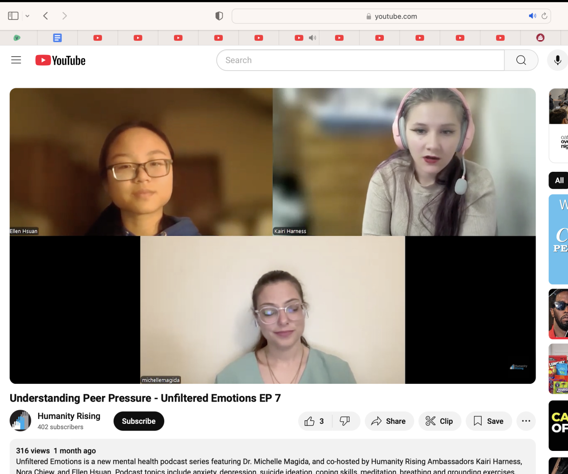
Task: Show the Safari sidebar
Action: tap(13, 16)
